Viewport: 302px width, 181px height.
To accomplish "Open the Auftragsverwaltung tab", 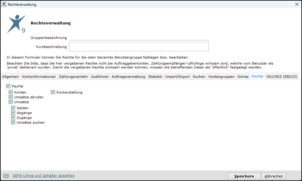I will 128,77.
